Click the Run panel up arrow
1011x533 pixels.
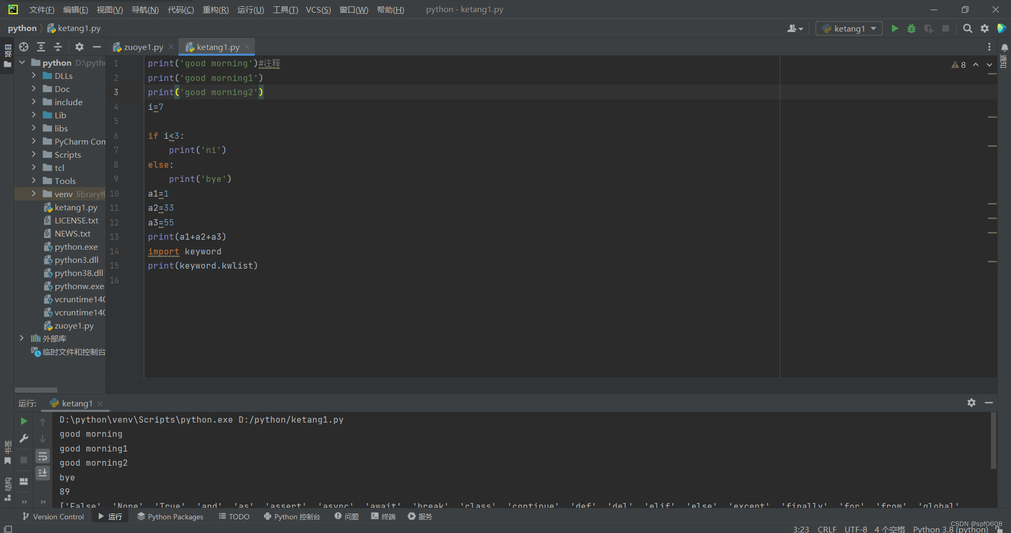point(43,422)
